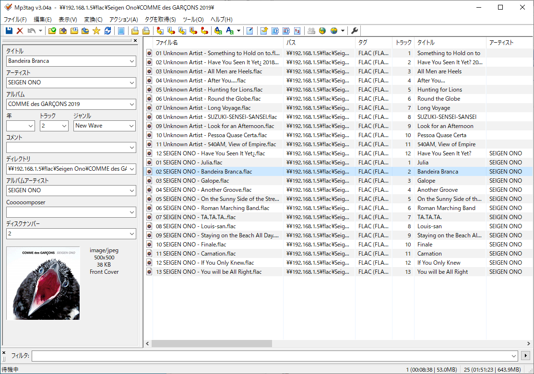Open the tag sources dropdown arrow
The image size is (534, 374).
click(x=343, y=31)
